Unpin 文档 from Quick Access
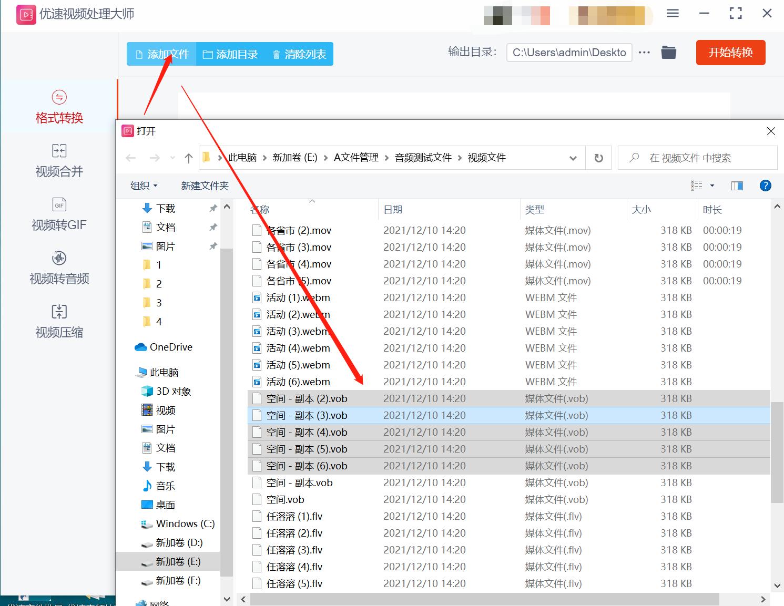This screenshot has height=606, width=784. pyautogui.click(x=213, y=227)
